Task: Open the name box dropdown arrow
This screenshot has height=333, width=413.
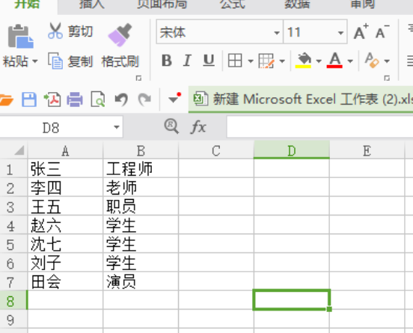Action: pyautogui.click(x=117, y=127)
